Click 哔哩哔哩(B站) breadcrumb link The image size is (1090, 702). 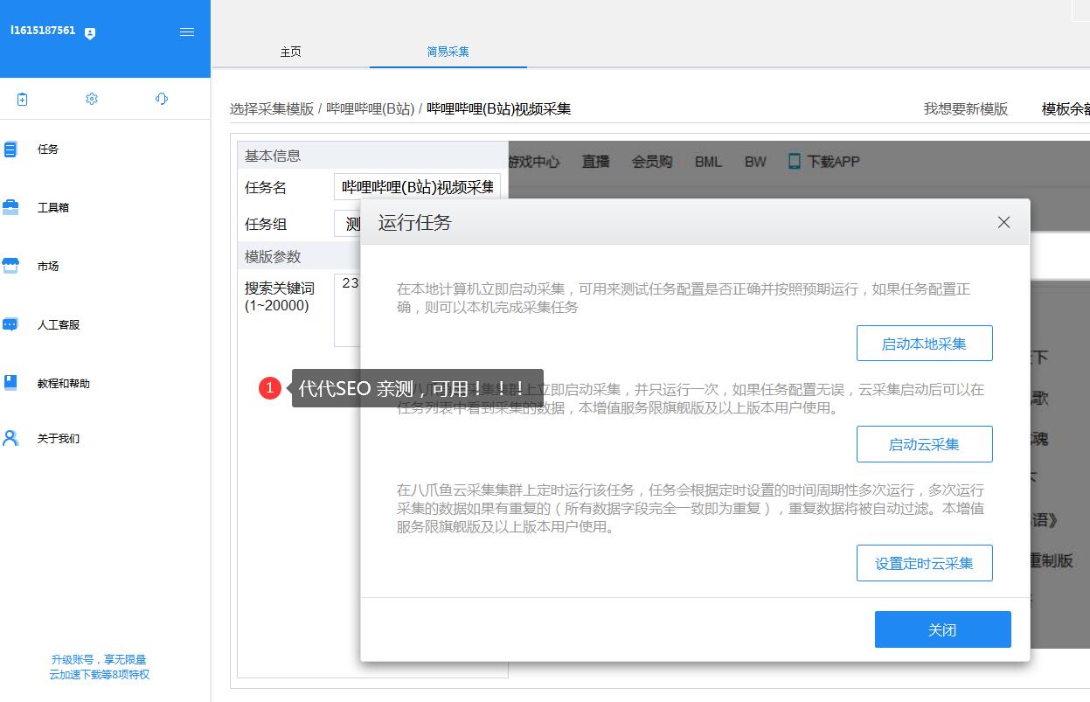point(371,109)
